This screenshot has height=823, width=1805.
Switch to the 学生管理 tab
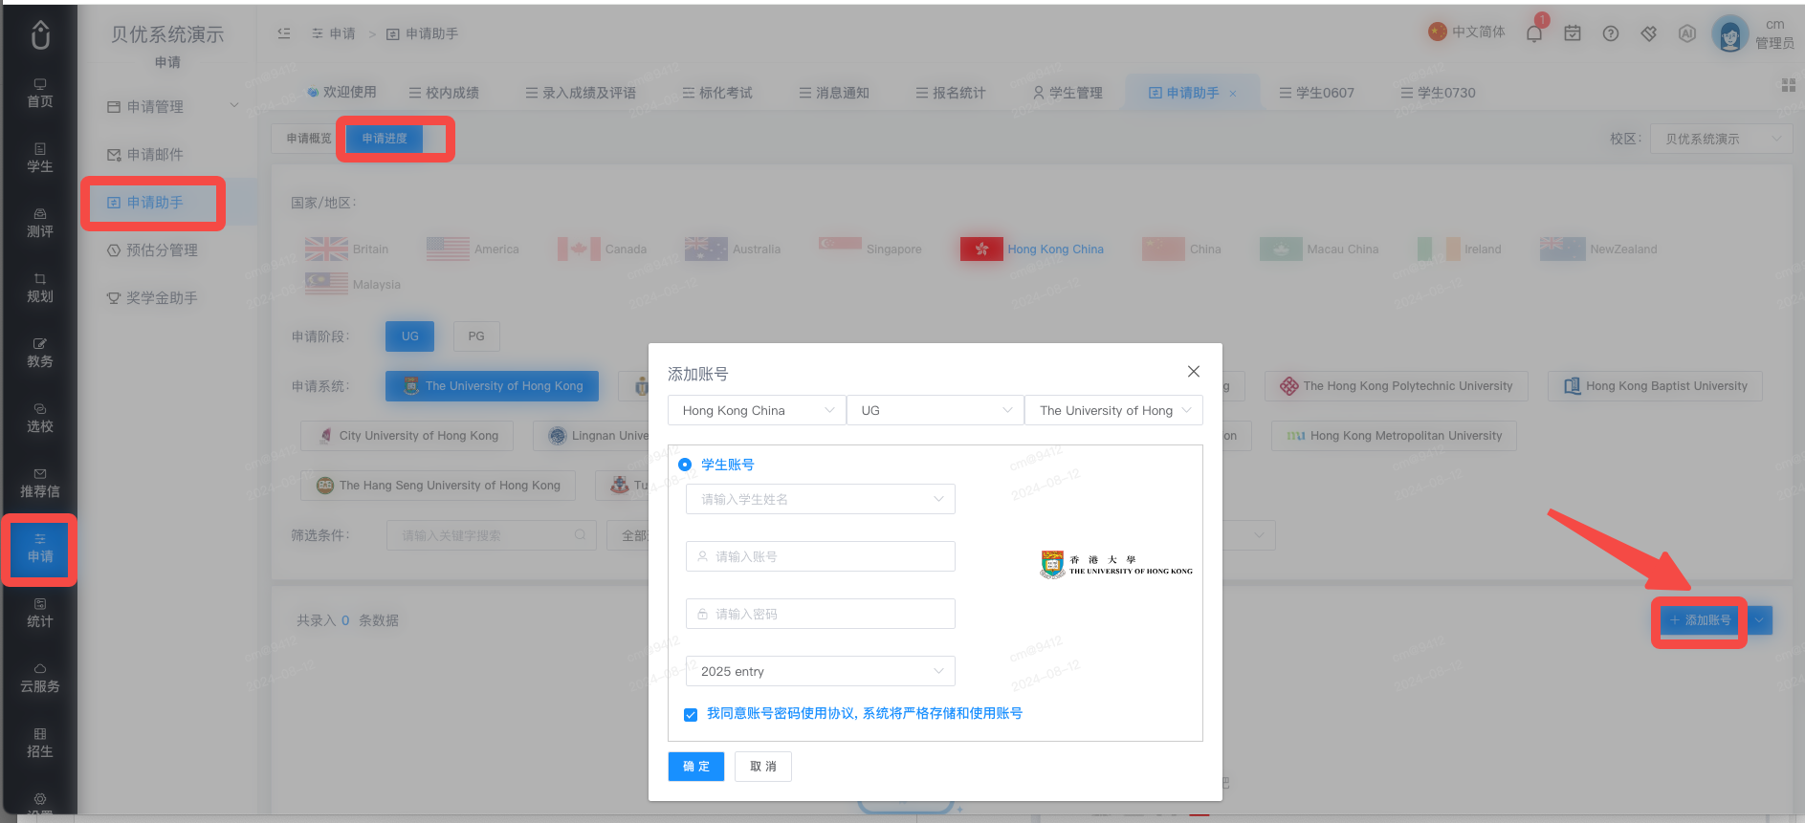(x=1068, y=93)
